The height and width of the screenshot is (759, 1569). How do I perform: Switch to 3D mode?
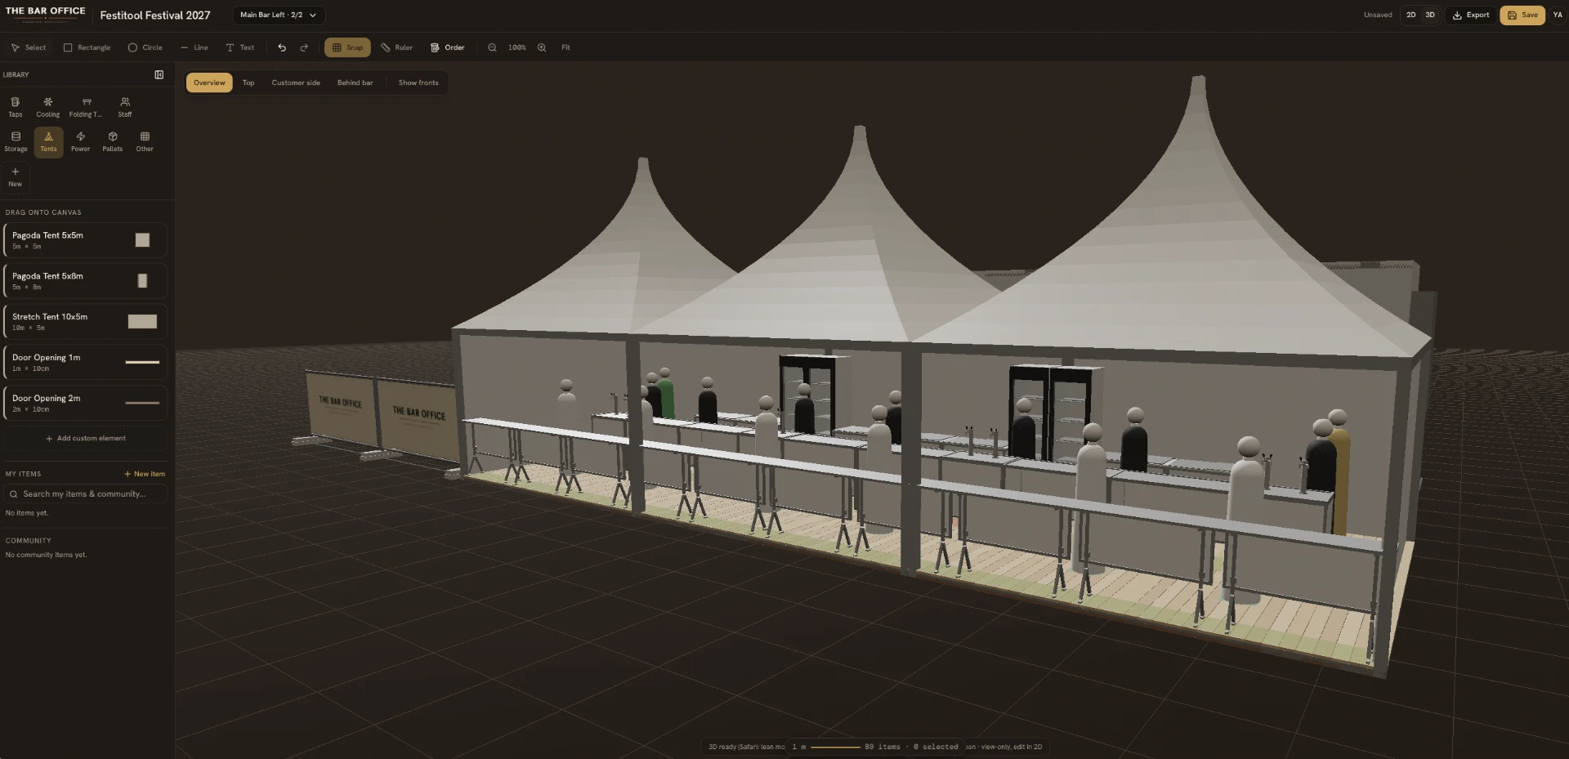click(1430, 15)
